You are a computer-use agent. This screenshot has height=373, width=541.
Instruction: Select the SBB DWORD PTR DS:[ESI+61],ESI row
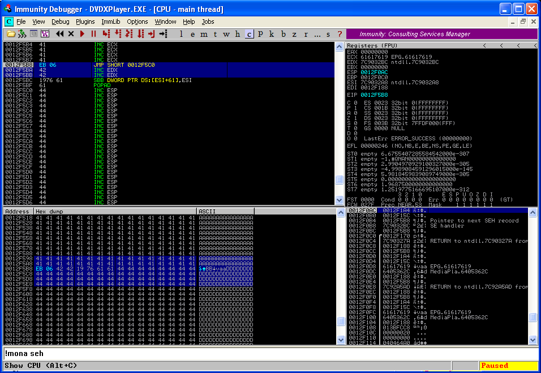(169, 80)
